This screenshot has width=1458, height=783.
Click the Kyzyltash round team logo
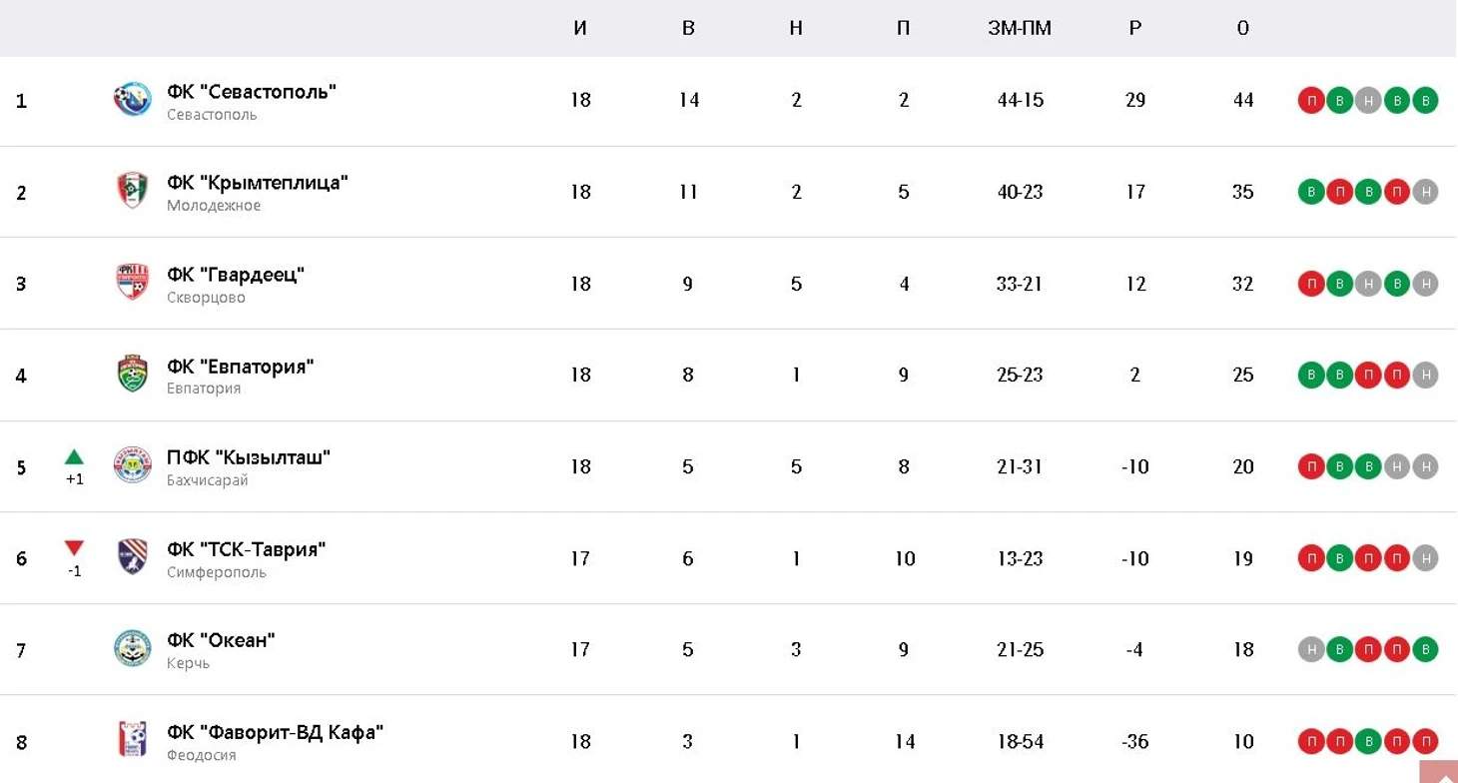(x=133, y=465)
